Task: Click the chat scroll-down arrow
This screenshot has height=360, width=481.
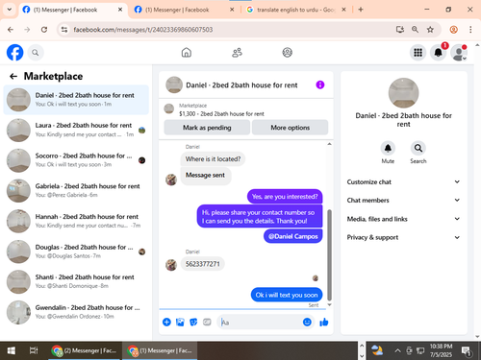Action: coord(329,305)
